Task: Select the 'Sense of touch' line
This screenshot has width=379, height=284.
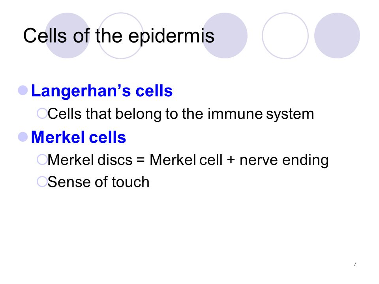Action: [x=98, y=182]
